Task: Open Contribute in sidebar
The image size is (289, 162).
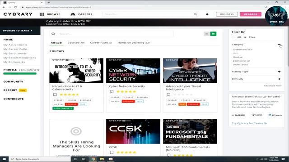Action: [14, 99]
